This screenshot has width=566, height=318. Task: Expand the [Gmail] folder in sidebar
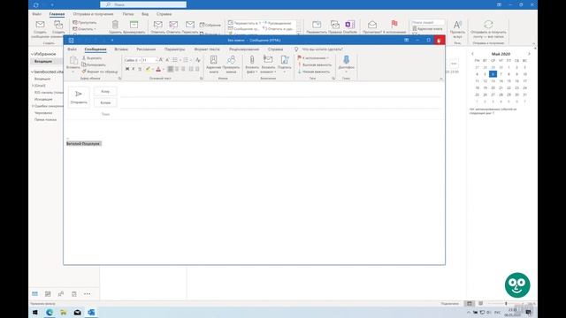click(33, 86)
